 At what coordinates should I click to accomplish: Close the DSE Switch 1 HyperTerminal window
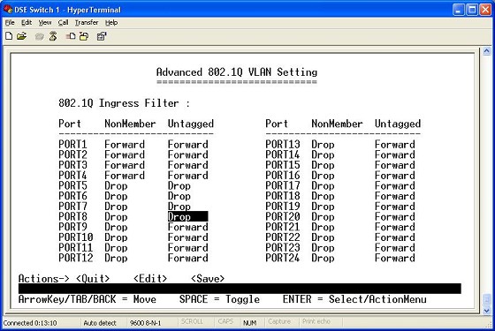coord(485,10)
